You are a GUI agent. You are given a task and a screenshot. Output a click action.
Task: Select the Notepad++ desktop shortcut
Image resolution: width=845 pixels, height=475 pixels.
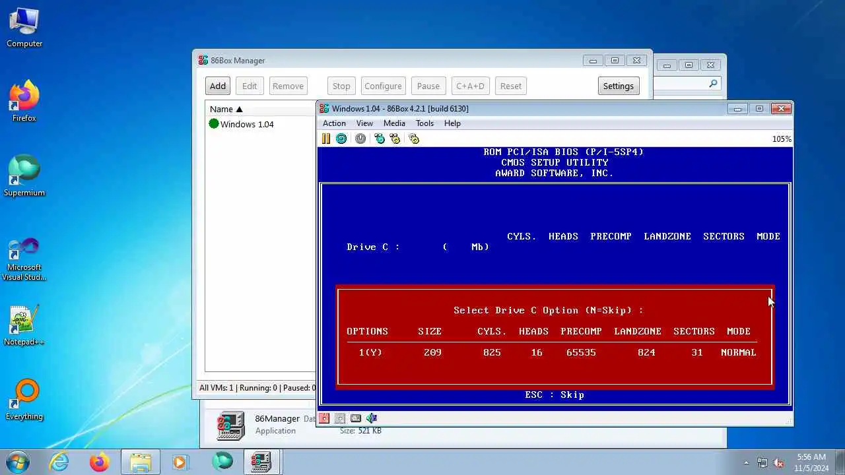[x=24, y=325]
